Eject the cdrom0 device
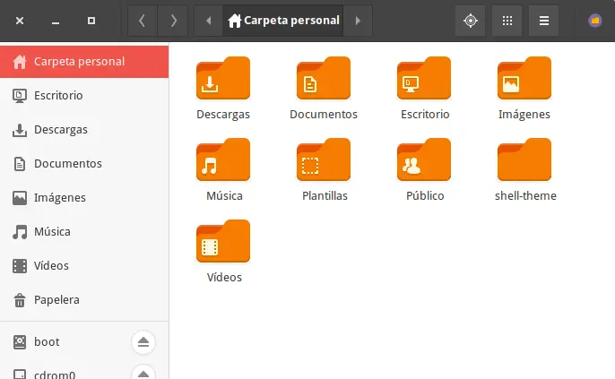 (143, 373)
